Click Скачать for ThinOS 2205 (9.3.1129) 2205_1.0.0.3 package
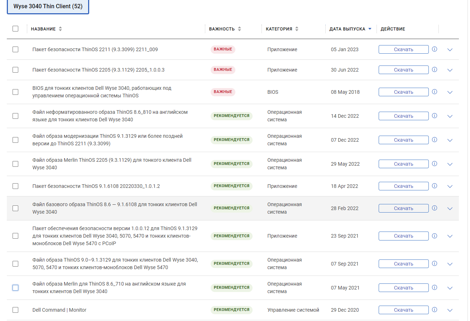 click(x=404, y=70)
